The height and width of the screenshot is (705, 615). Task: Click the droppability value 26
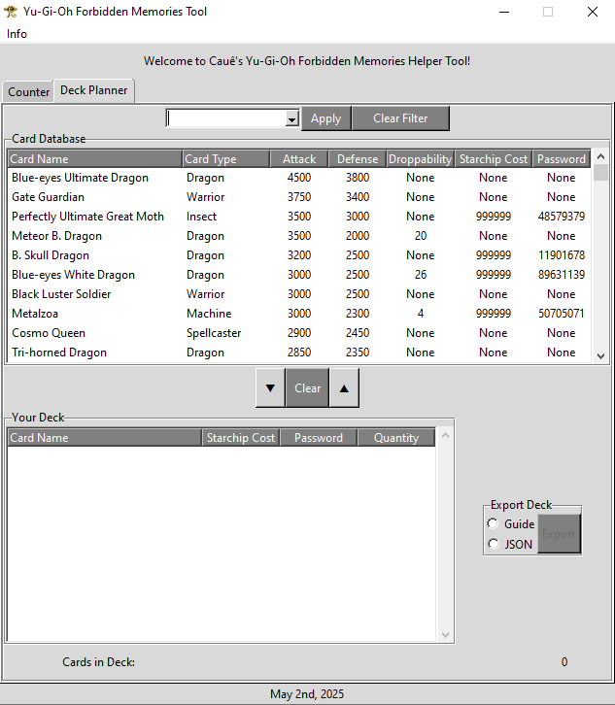(x=421, y=274)
